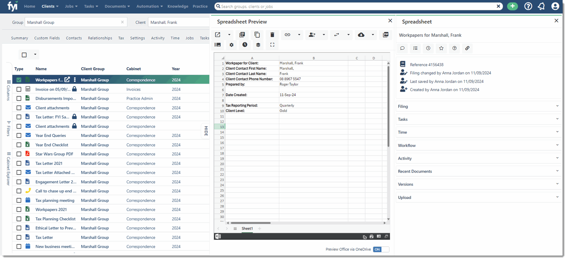Click the add person share icon
Image resolution: width=567 pixels, height=260 pixels.
coord(312,35)
